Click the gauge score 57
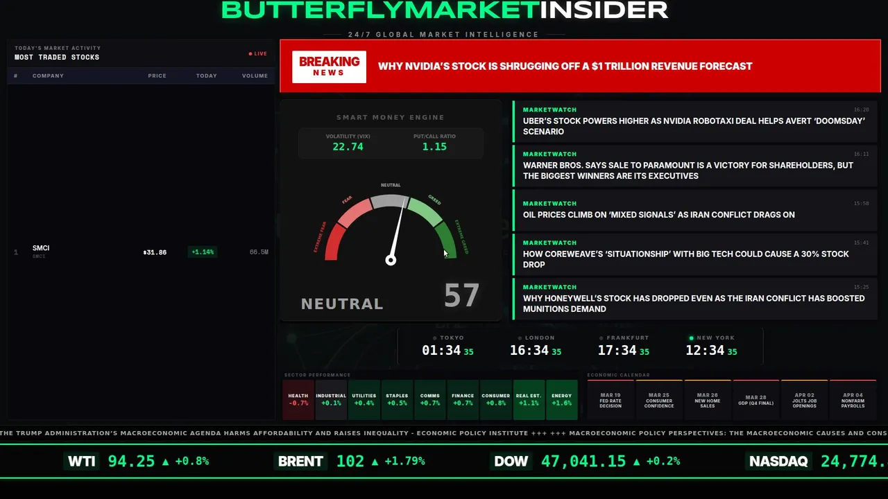The width and height of the screenshot is (888, 499). [x=461, y=295]
